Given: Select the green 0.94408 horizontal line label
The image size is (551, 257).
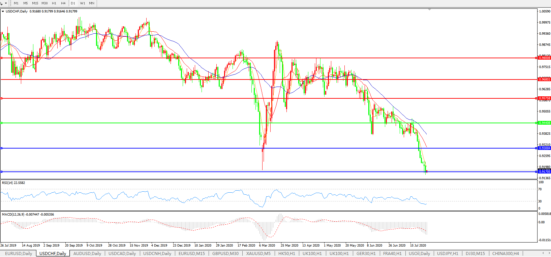Looking at the screenshot, I should coord(544,123).
